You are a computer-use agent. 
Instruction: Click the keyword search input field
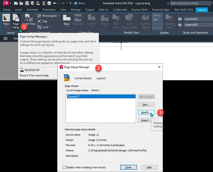tap(190, 3)
